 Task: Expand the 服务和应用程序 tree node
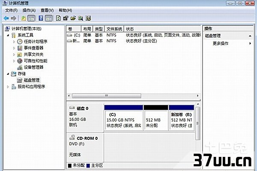pos(8,87)
